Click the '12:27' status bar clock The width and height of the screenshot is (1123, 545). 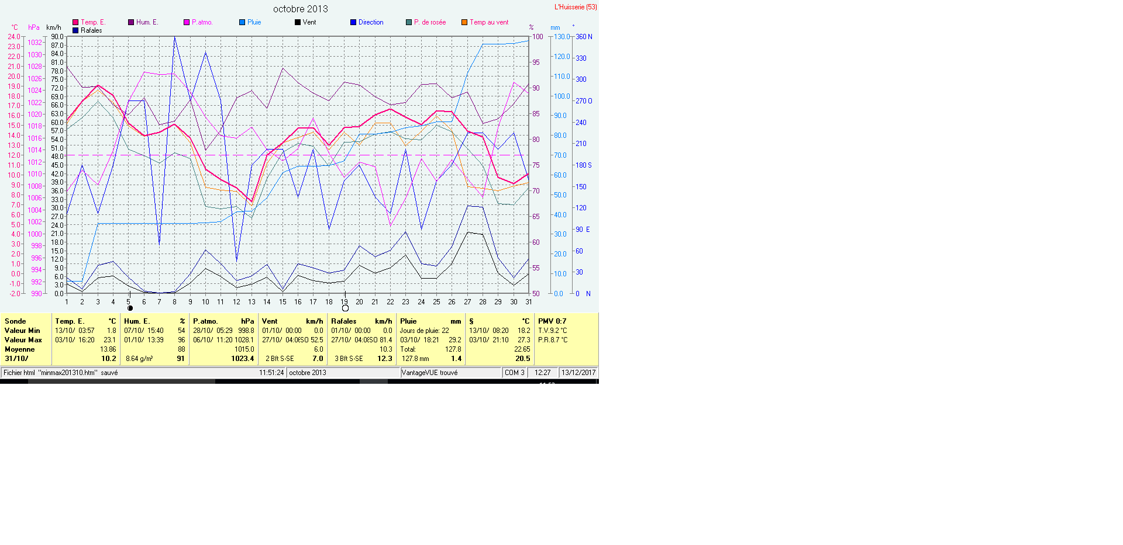[x=542, y=373]
